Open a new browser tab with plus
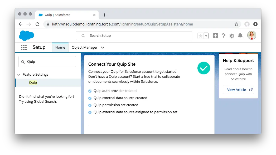This screenshot has height=155, width=276. tap(104, 15)
